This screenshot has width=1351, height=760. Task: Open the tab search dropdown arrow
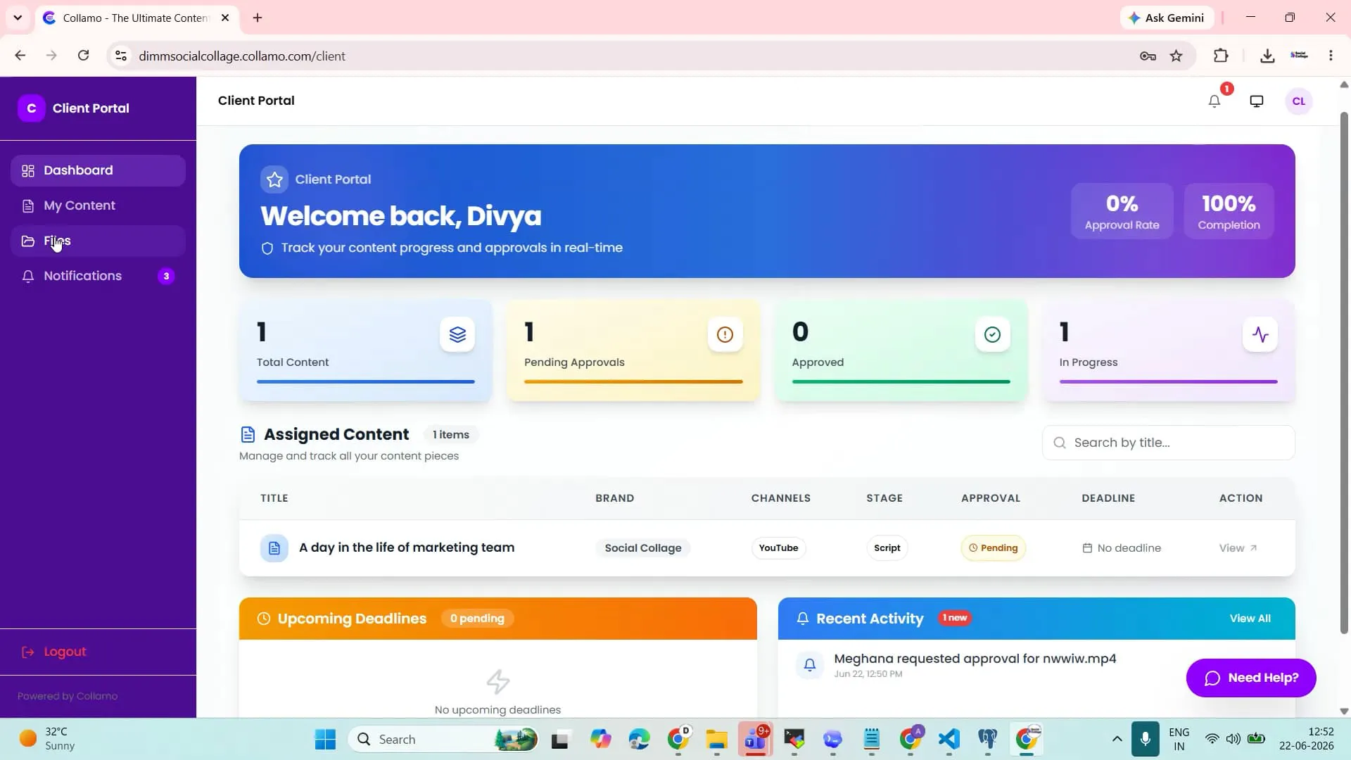pos(18,18)
